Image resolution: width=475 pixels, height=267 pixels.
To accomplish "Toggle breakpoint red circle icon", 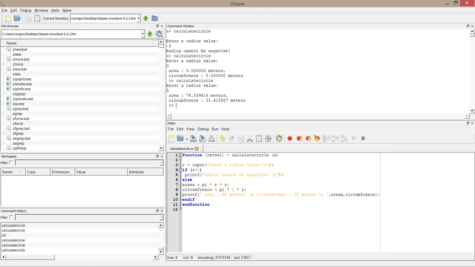I will tap(290, 138).
